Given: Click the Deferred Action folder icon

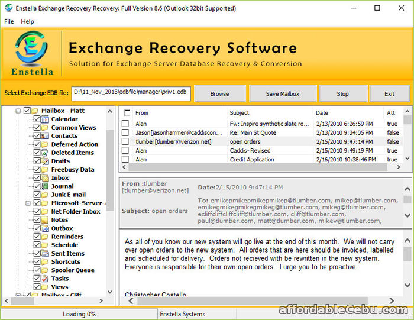Looking at the screenshot, I should pyautogui.click(x=45, y=144).
